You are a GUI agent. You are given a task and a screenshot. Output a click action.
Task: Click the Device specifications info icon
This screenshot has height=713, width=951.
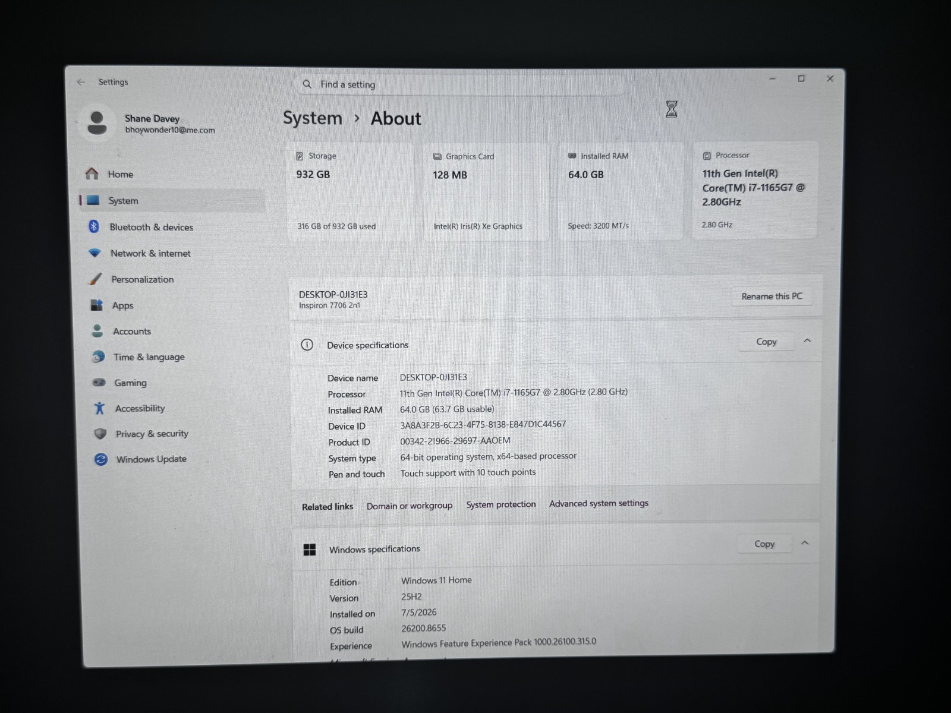[307, 345]
